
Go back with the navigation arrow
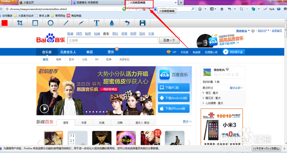[2, 9]
